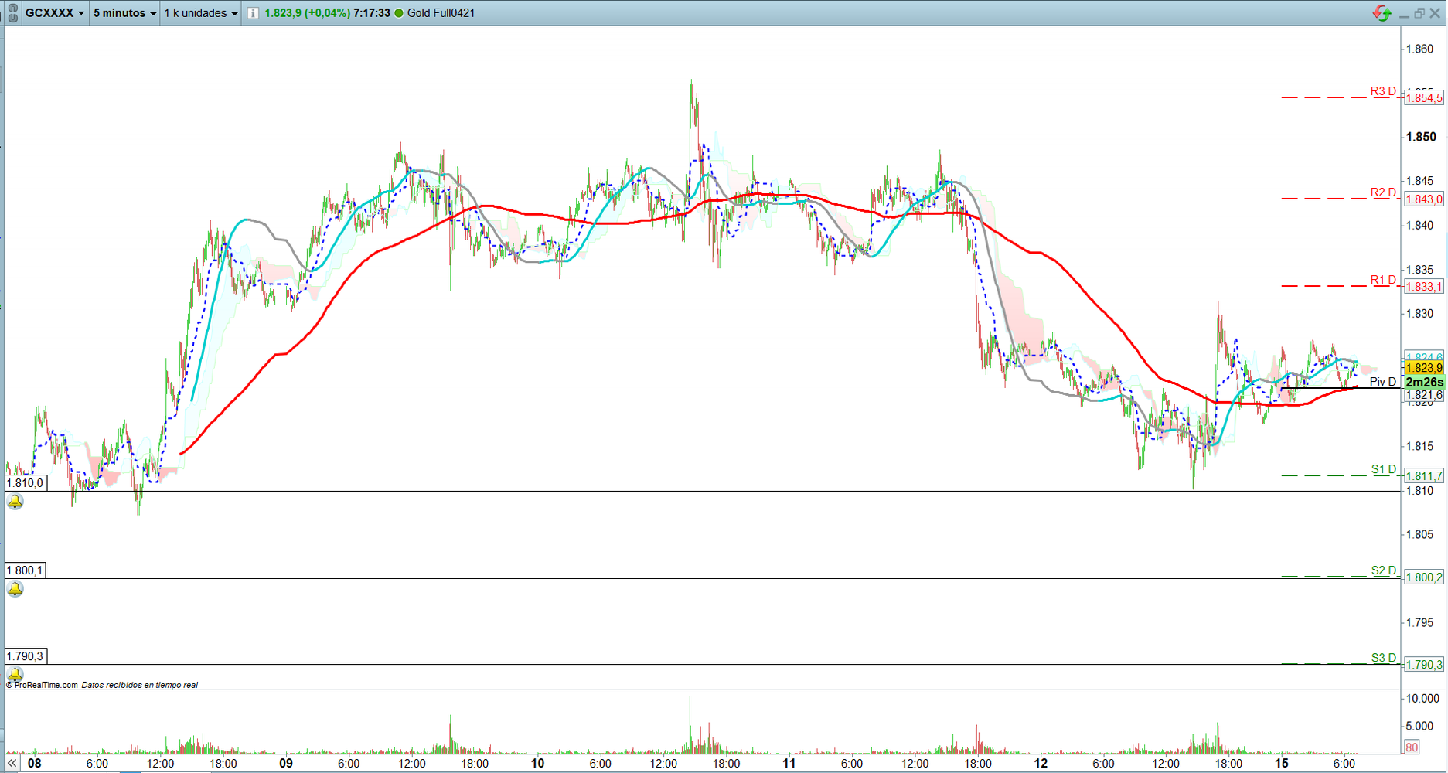Expand the 1 k unidades selector

click(200, 13)
